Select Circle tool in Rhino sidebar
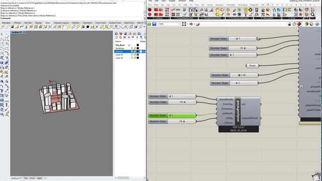This screenshot has height=181, width=322. coord(2,44)
